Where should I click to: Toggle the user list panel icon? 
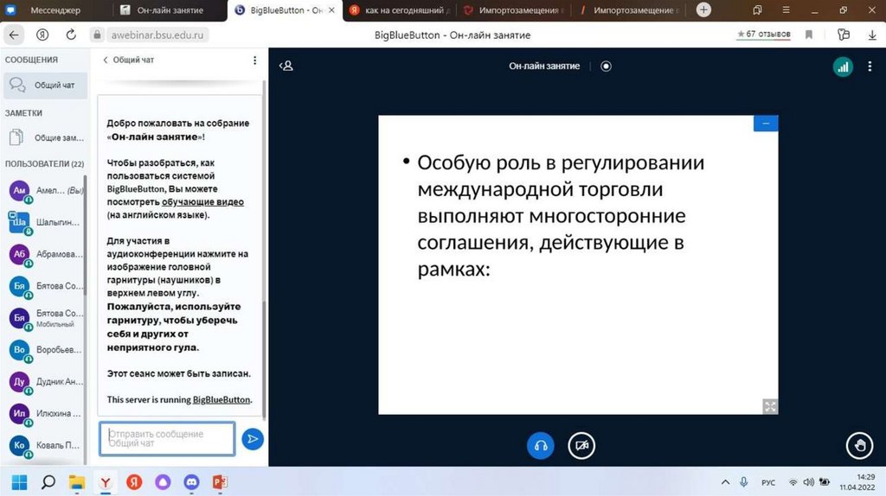(286, 66)
